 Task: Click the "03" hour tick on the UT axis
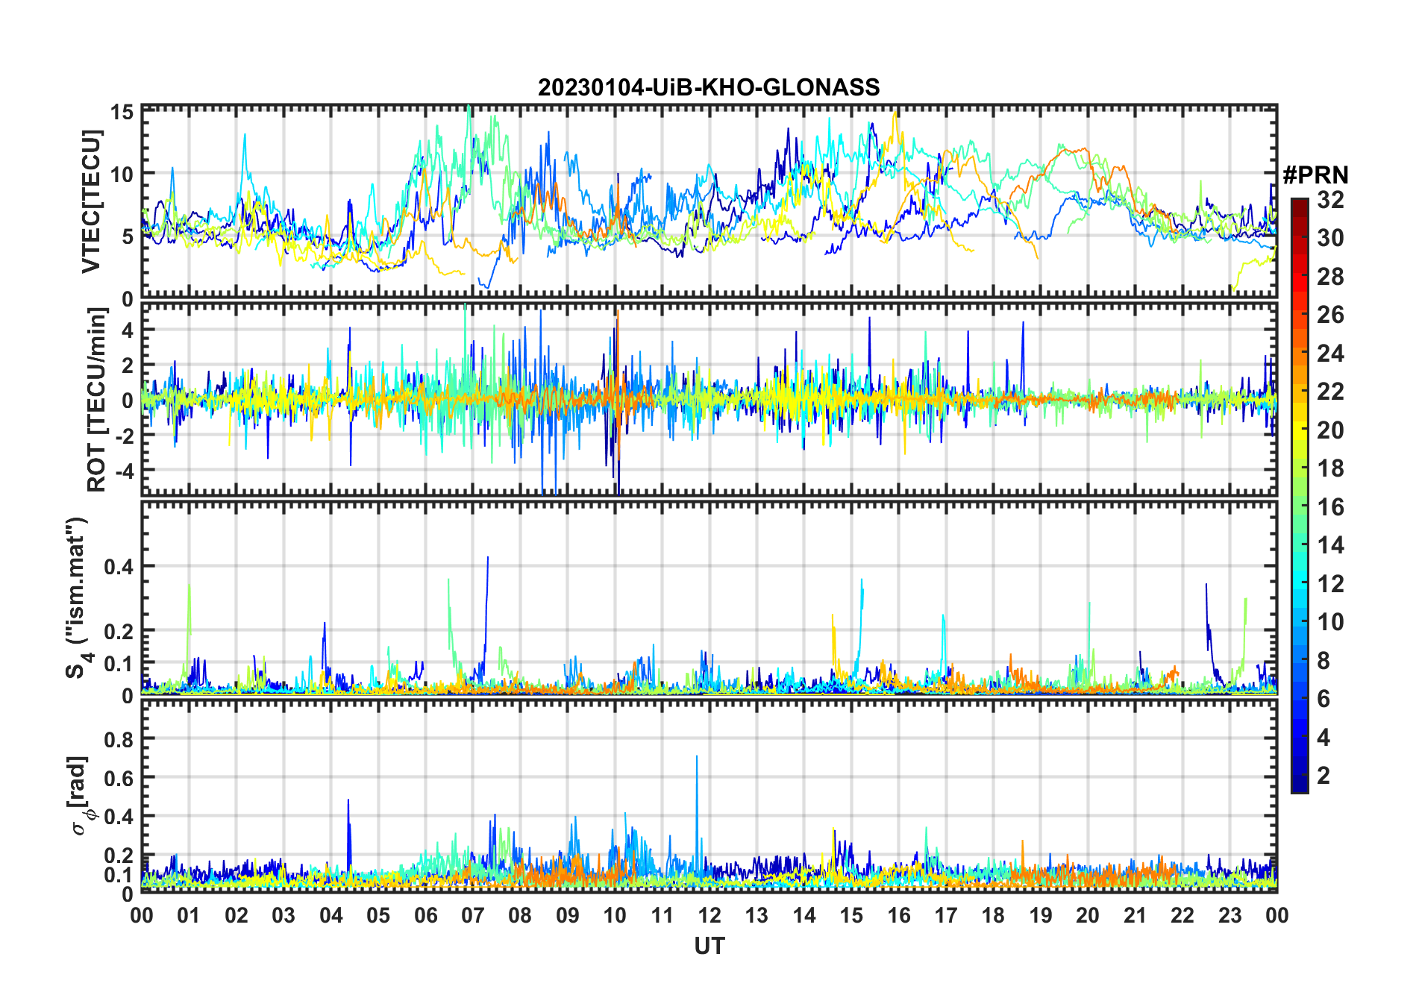pos(284,915)
